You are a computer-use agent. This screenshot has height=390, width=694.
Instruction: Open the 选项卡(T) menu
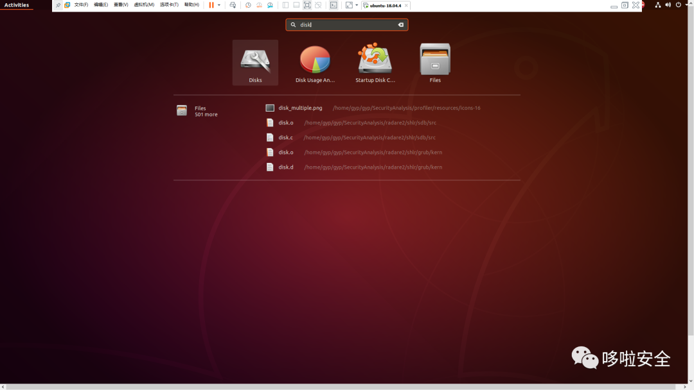click(169, 5)
